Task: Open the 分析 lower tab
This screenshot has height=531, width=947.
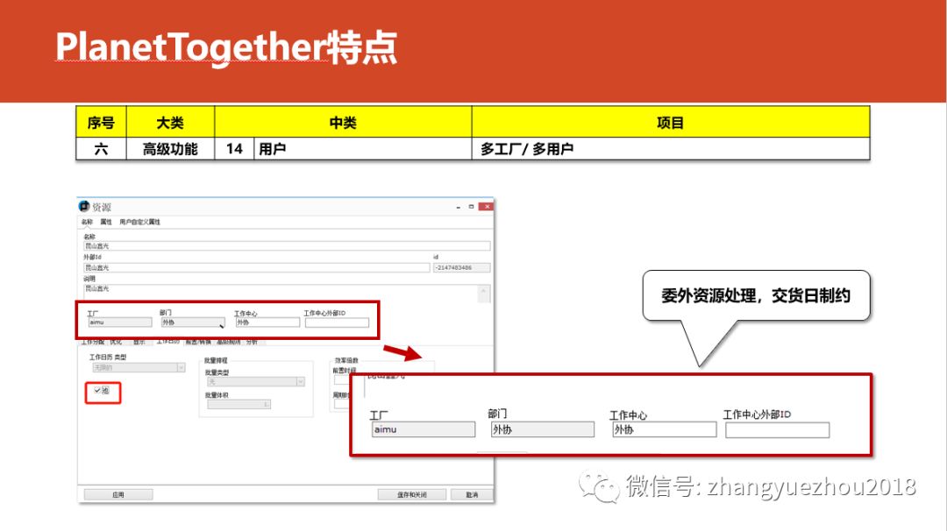Action: 252,342
